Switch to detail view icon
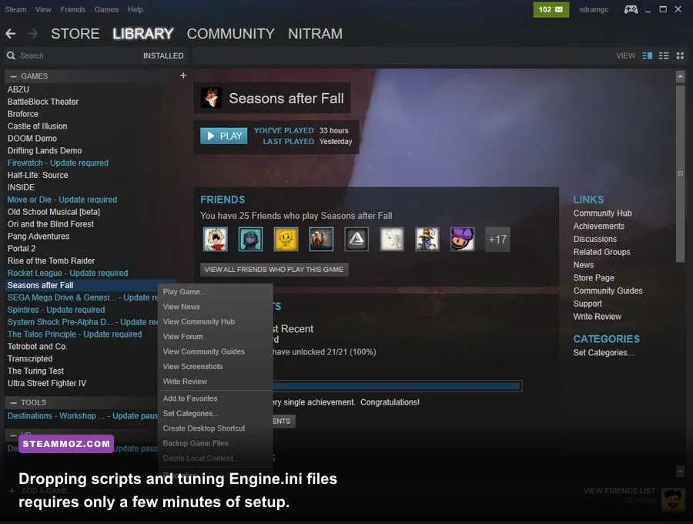 tap(647, 55)
